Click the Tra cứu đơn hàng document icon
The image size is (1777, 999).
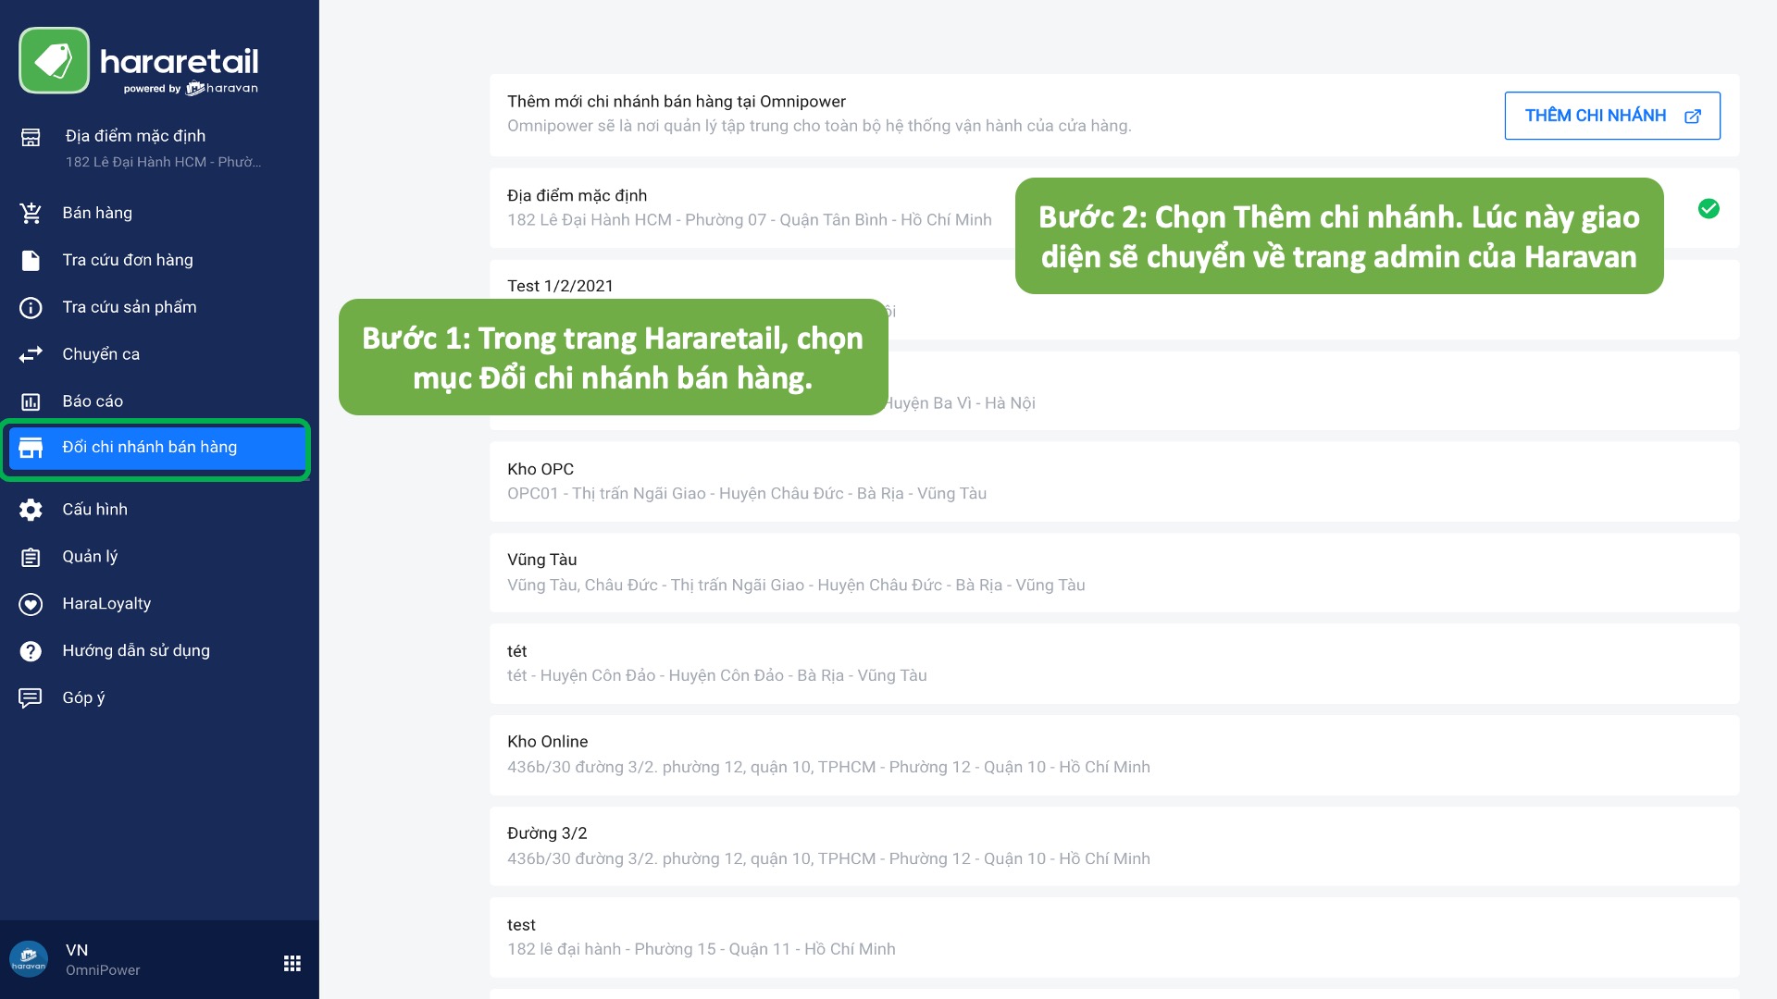tap(31, 260)
